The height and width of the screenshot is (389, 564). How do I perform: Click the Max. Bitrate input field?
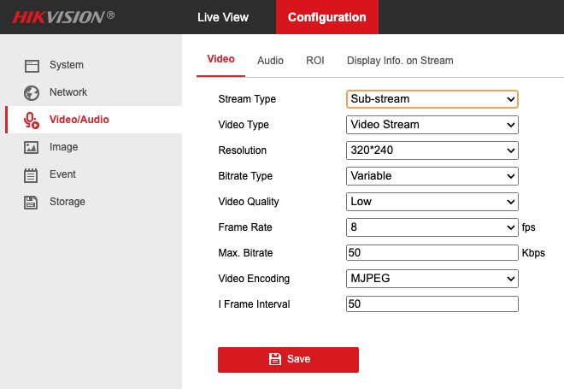pyautogui.click(x=432, y=252)
